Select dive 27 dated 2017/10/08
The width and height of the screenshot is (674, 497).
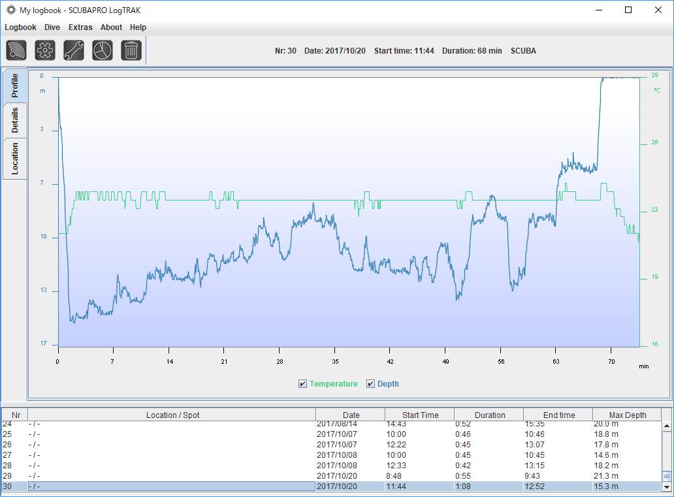pyautogui.click(x=331, y=455)
